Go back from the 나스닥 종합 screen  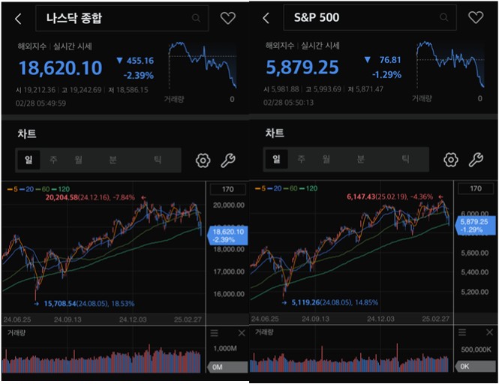(x=19, y=19)
